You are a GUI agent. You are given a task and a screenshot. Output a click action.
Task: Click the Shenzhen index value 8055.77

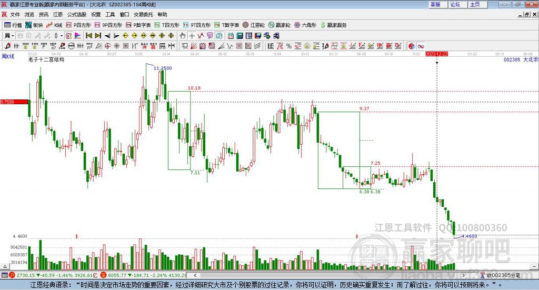click(x=117, y=275)
